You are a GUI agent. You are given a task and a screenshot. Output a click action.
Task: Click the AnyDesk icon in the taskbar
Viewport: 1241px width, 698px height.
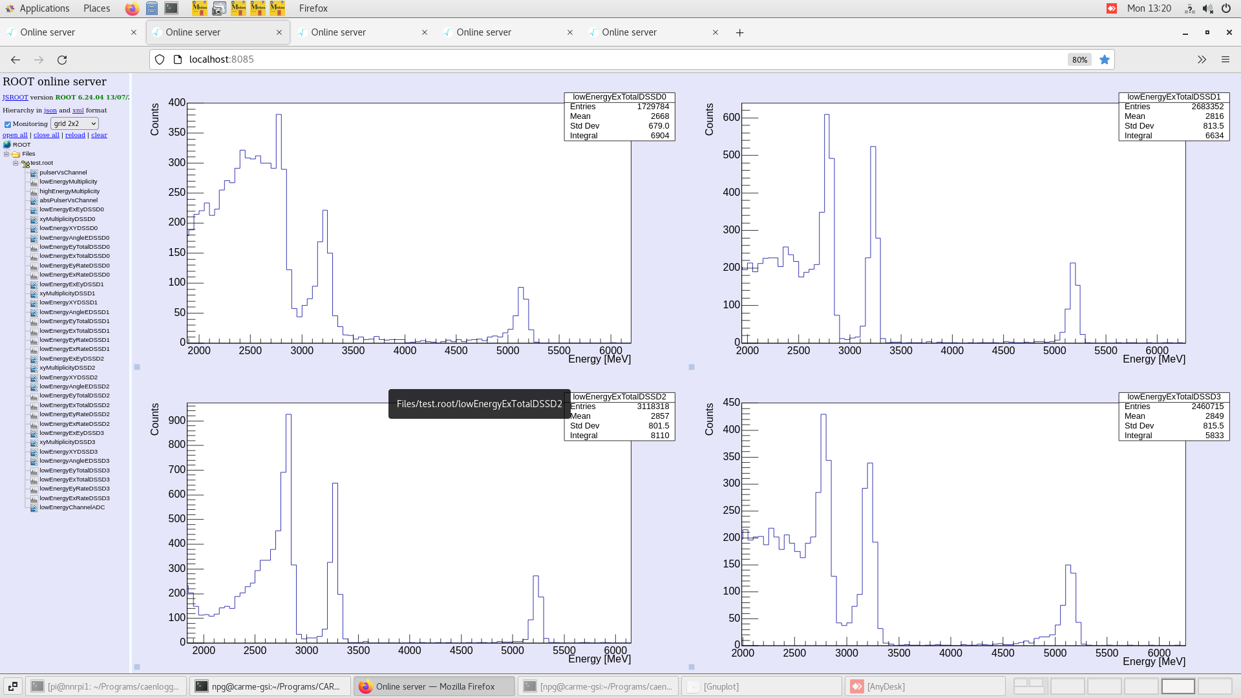coord(857,686)
